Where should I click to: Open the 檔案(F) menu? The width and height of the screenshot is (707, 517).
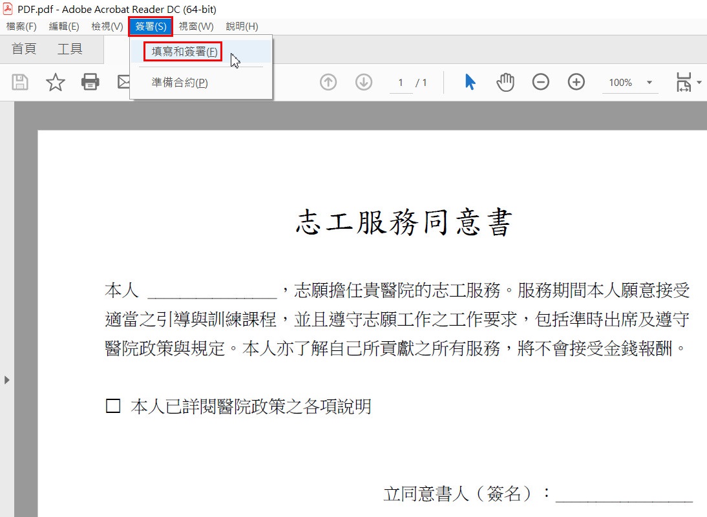point(21,26)
